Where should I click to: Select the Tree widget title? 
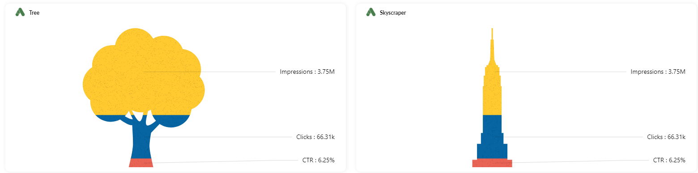click(x=34, y=13)
